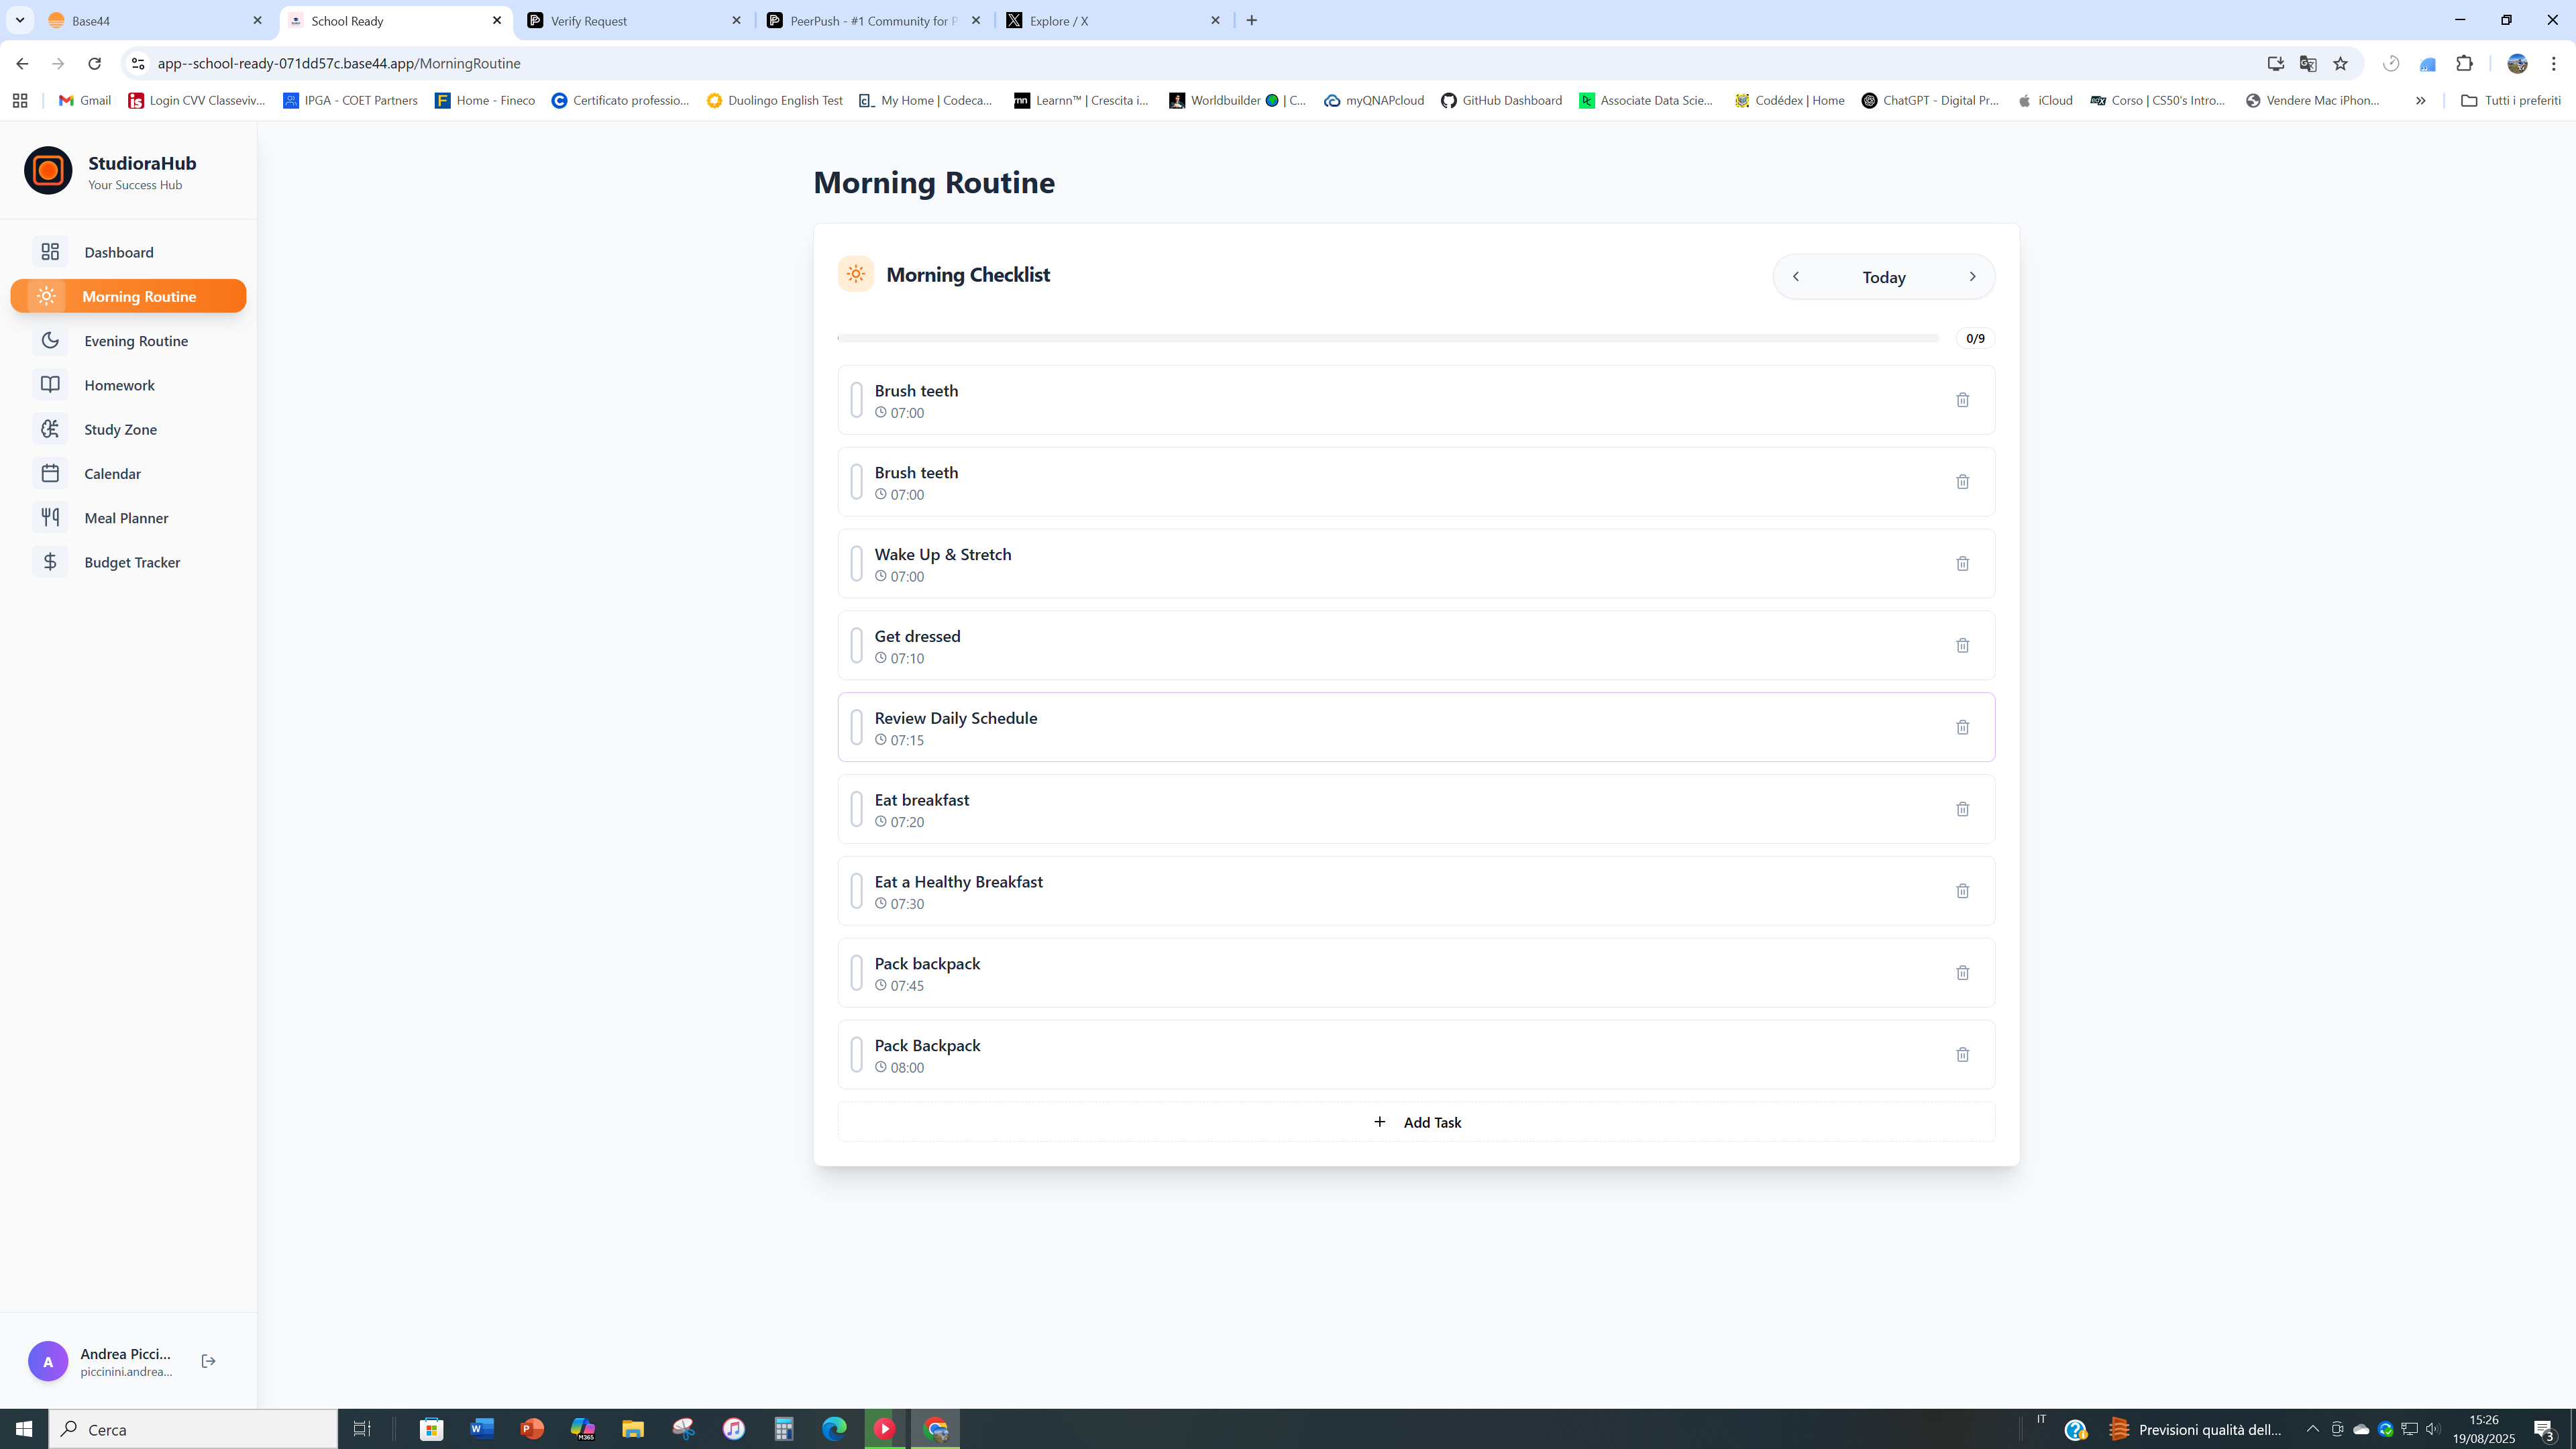The height and width of the screenshot is (1449, 2576).
Task: Open the GitHub Dashboard bookmark
Action: [x=1501, y=101]
